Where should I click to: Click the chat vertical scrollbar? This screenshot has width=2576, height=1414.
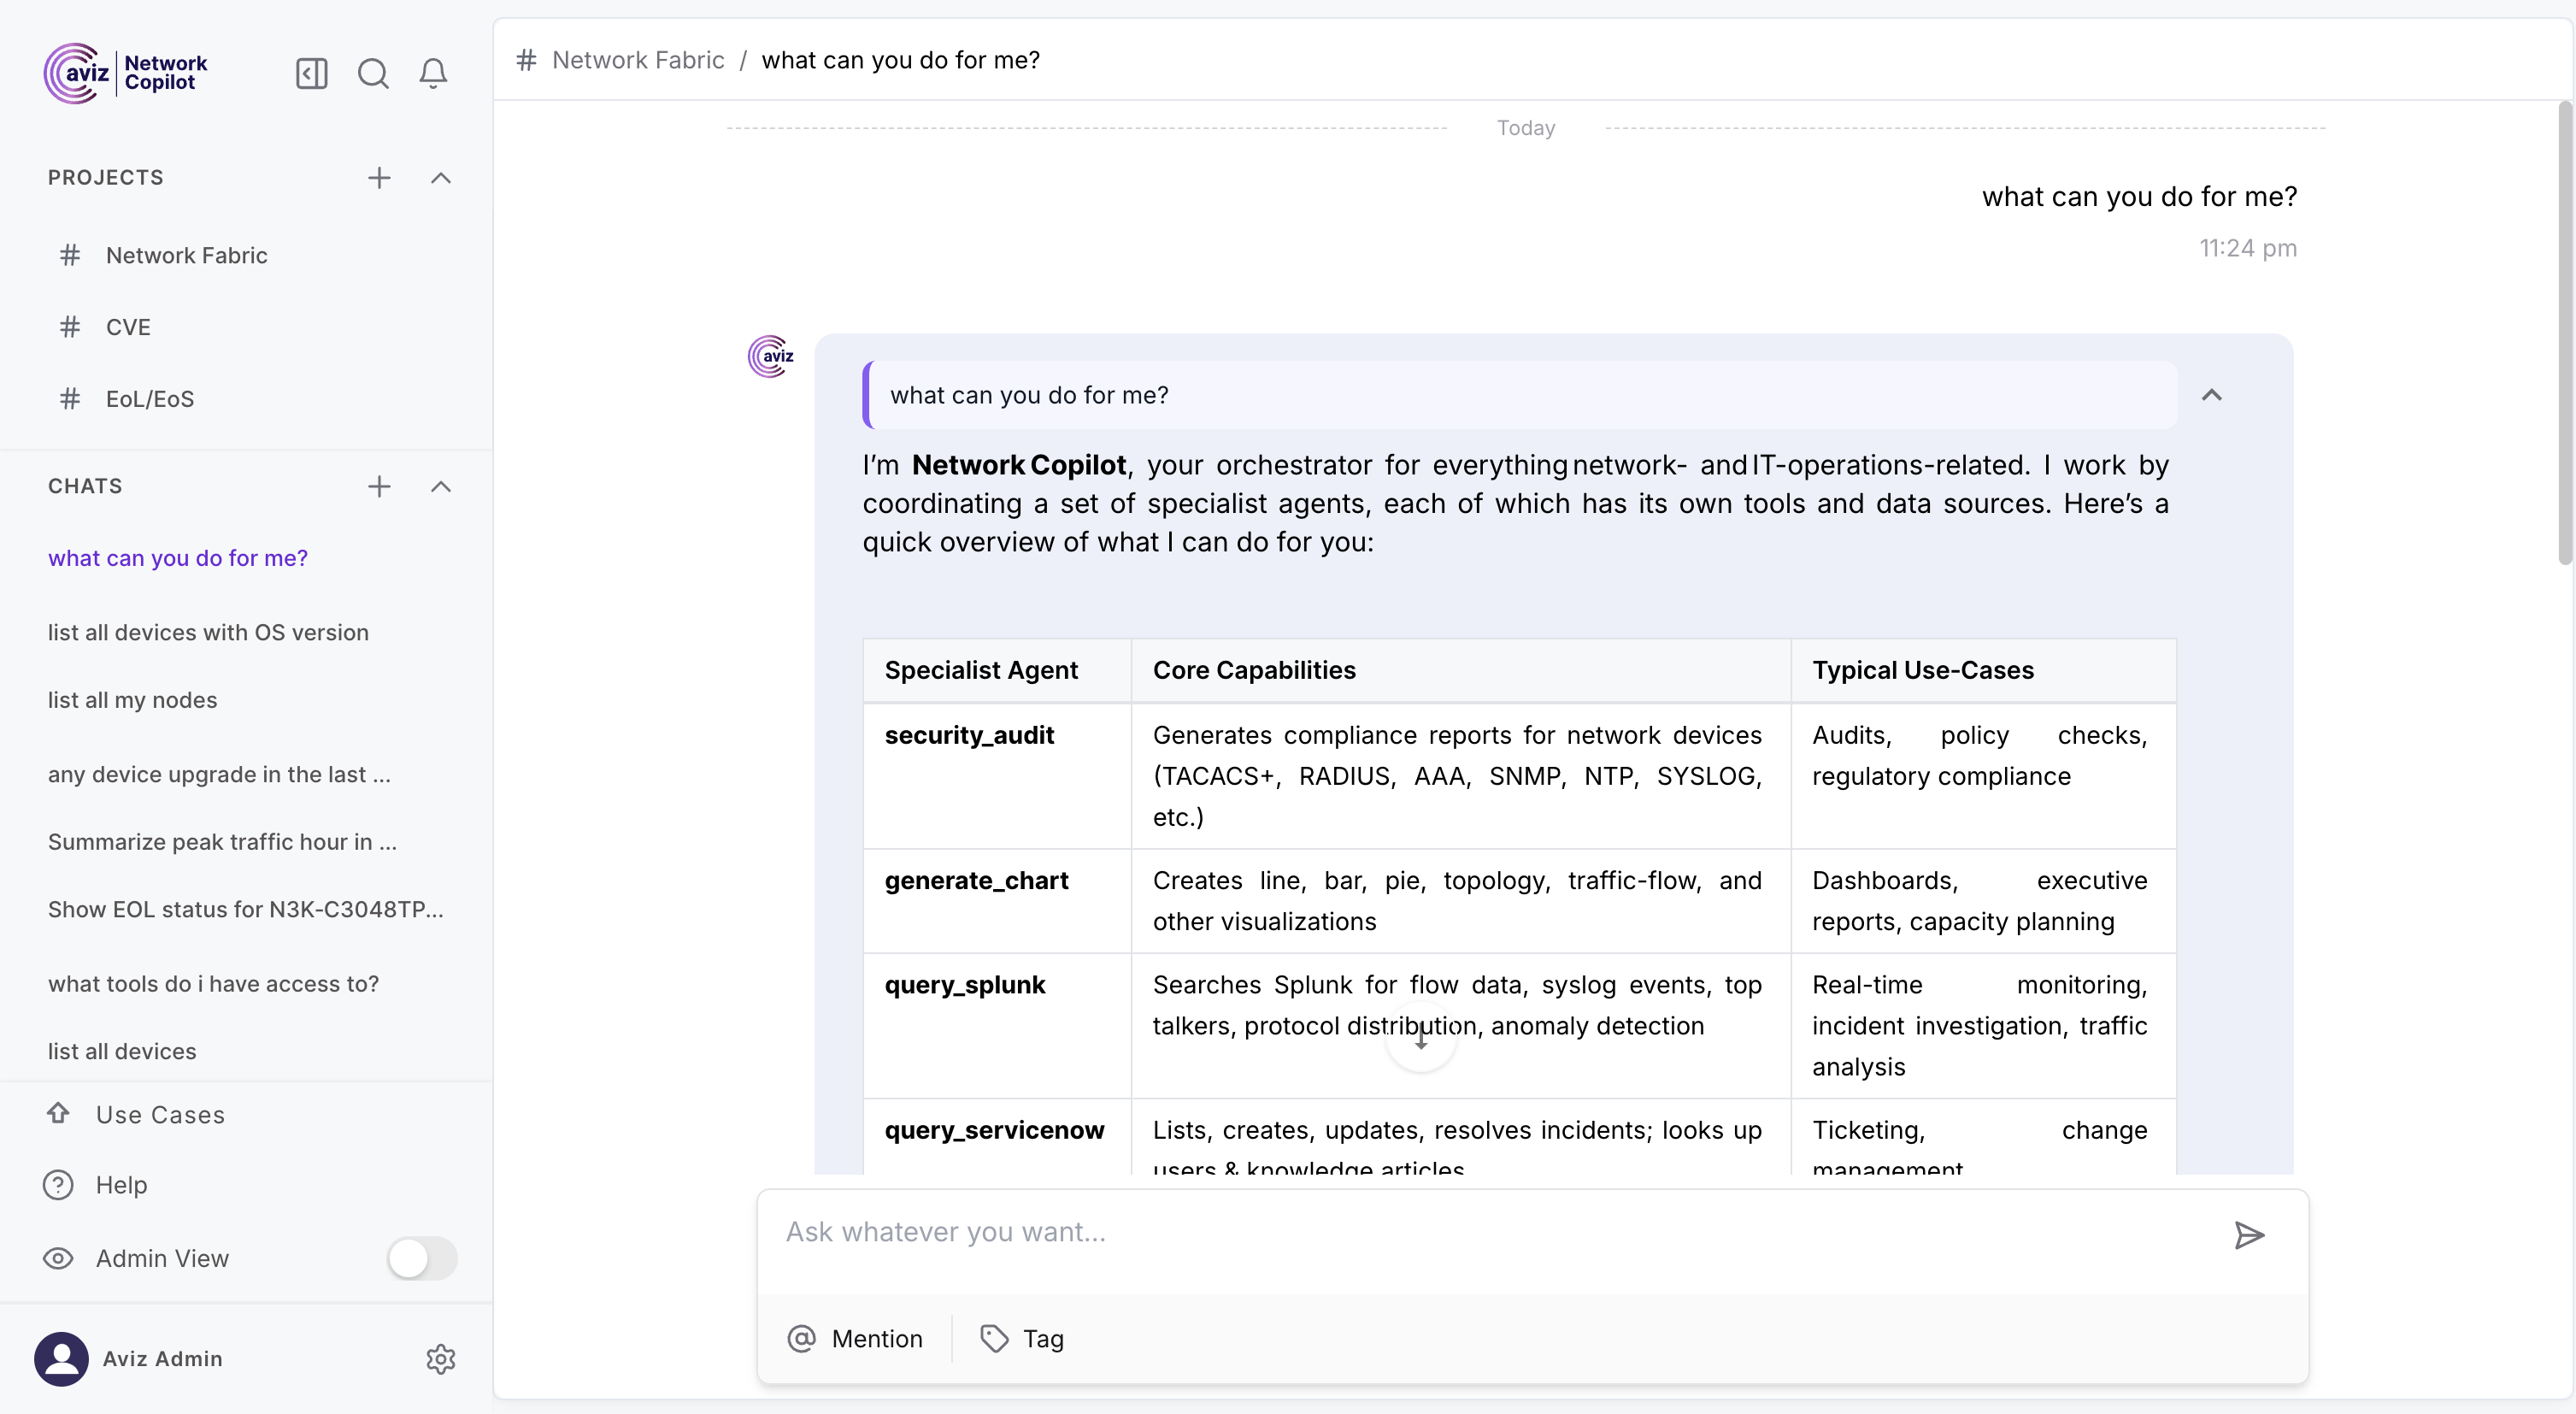[x=2564, y=335]
